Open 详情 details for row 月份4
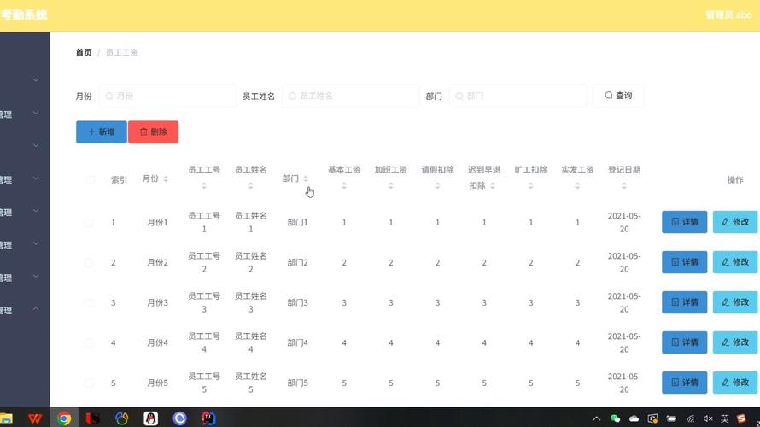760x427 pixels. pos(684,342)
